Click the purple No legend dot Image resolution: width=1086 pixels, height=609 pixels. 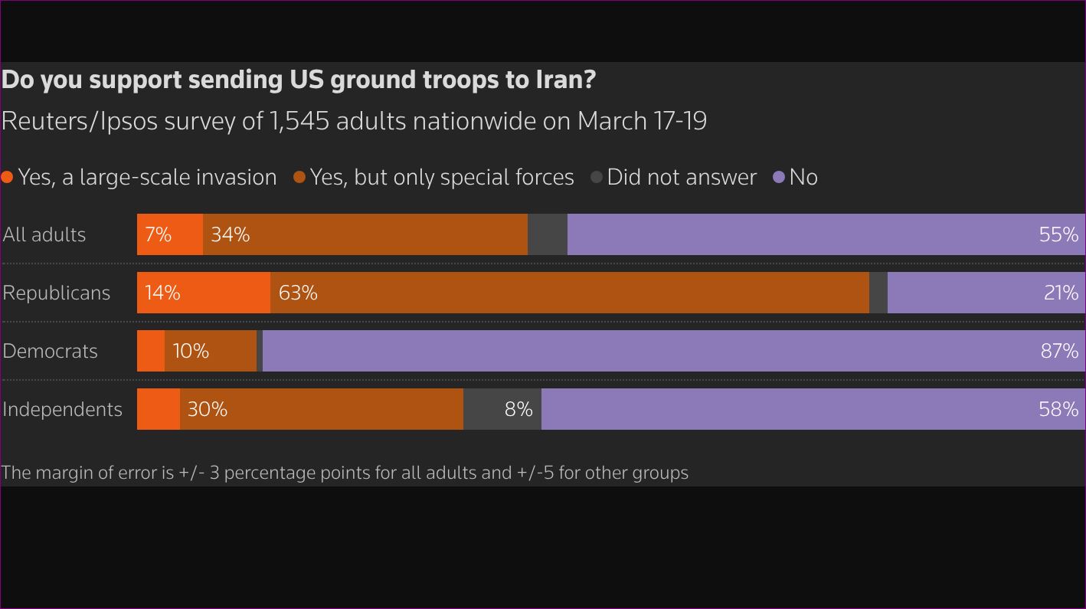[779, 178]
